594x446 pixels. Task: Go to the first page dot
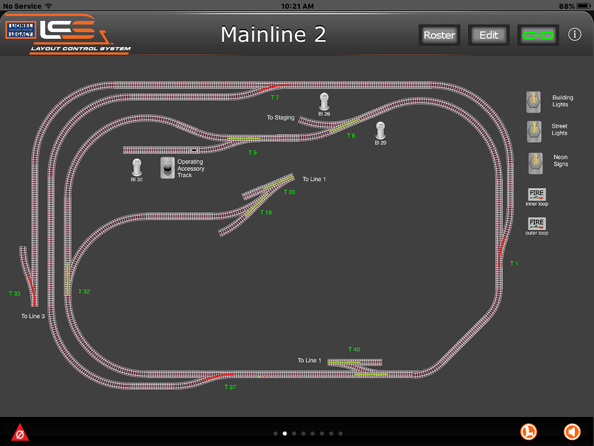click(275, 434)
